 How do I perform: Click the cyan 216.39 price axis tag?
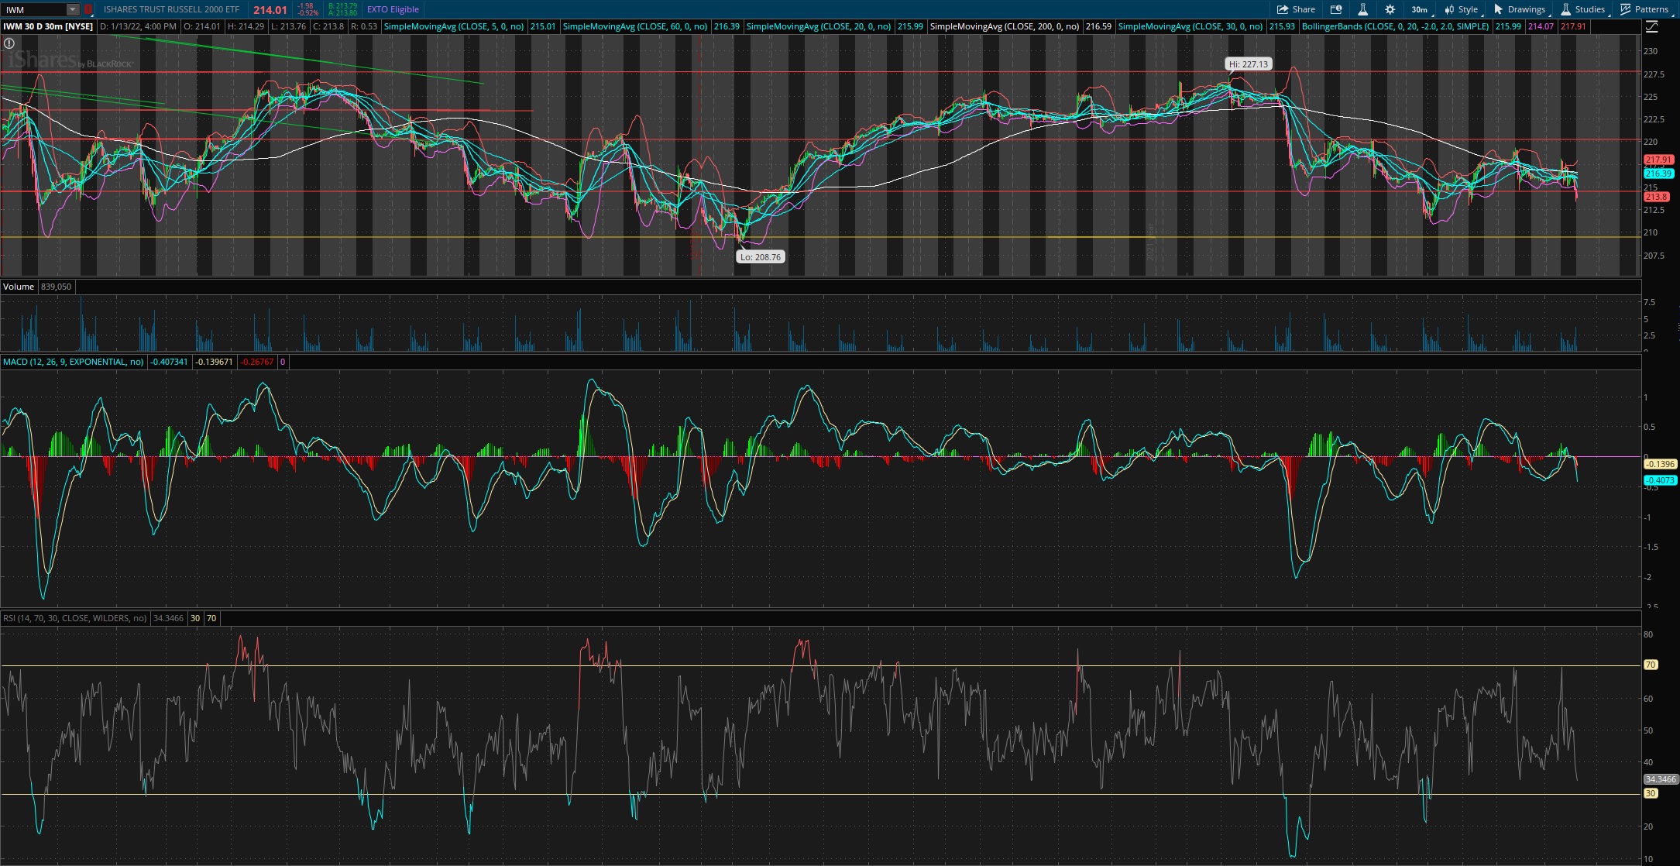[x=1659, y=174]
